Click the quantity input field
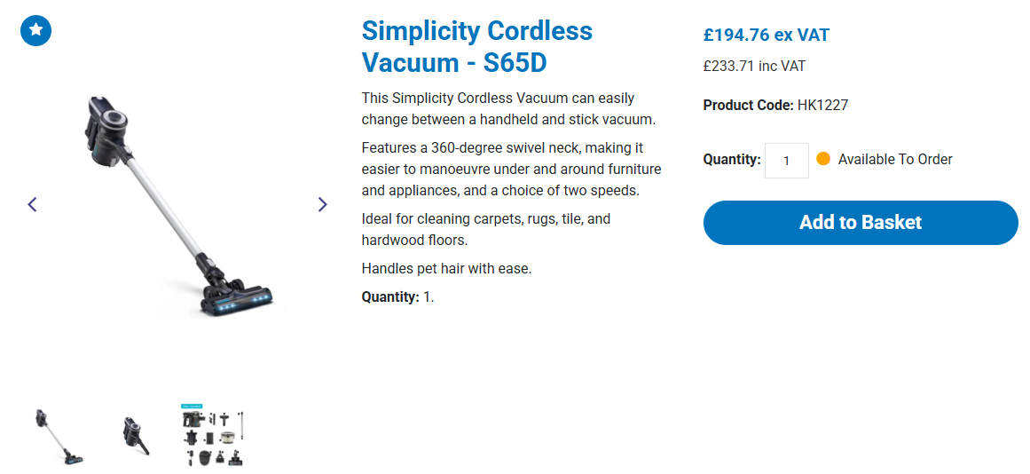The image size is (1030, 474). click(786, 161)
